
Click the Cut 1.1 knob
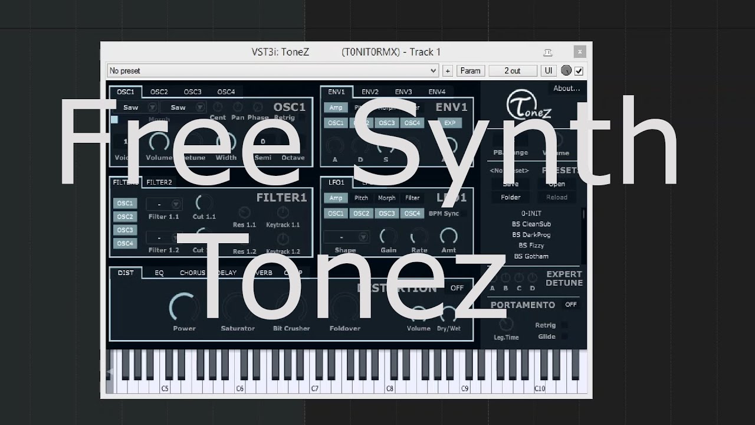coord(204,203)
